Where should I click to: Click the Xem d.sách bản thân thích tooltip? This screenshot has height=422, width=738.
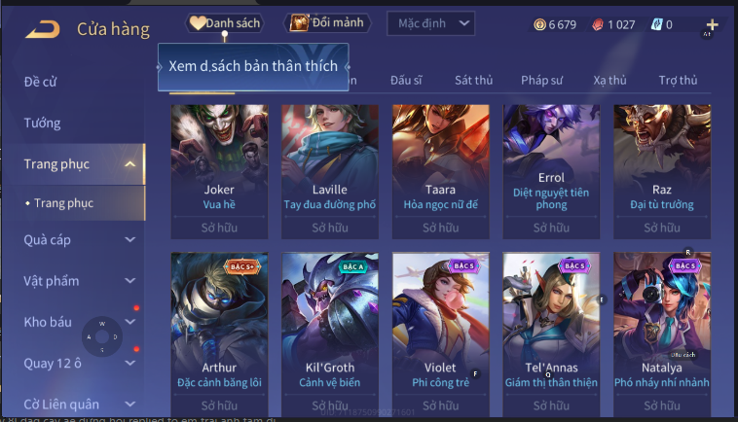tap(253, 67)
